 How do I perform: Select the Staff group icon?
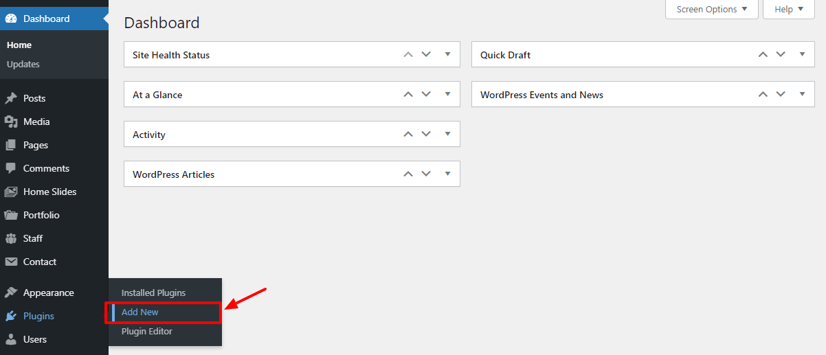tap(11, 238)
